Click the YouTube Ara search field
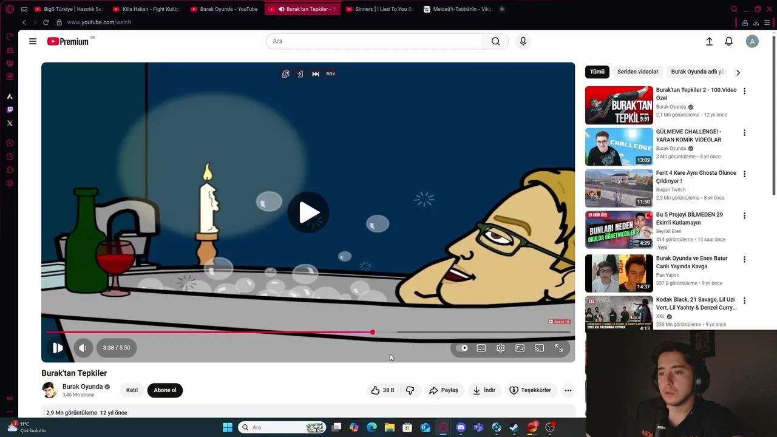The height and width of the screenshot is (437, 777). click(375, 41)
